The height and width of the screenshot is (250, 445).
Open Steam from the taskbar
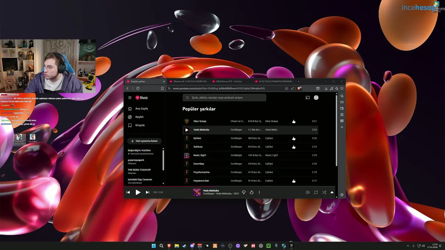184,246
